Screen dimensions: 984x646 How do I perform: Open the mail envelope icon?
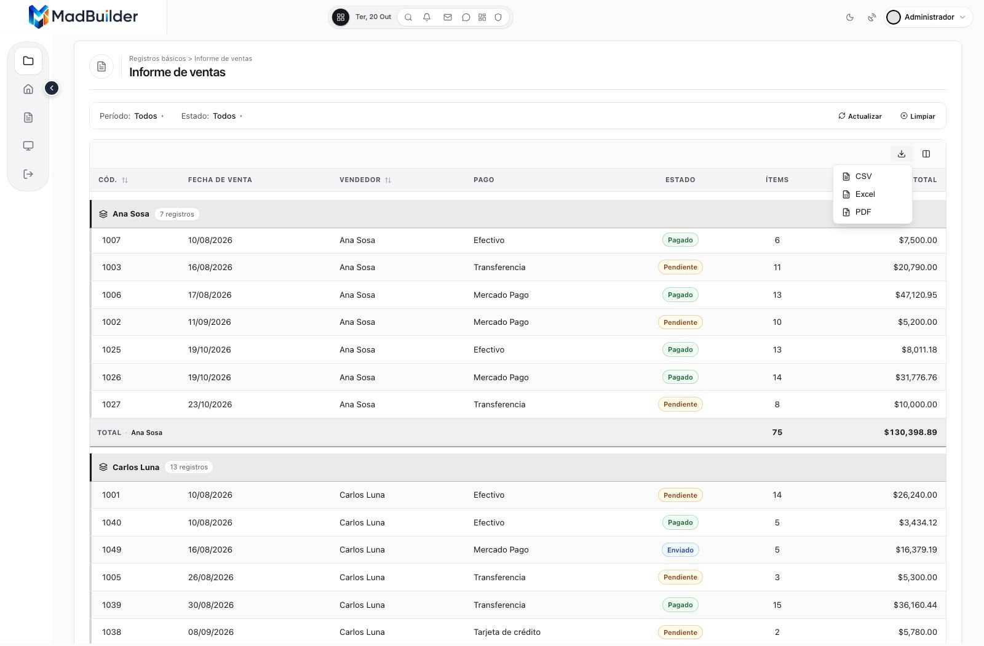pyautogui.click(x=448, y=17)
